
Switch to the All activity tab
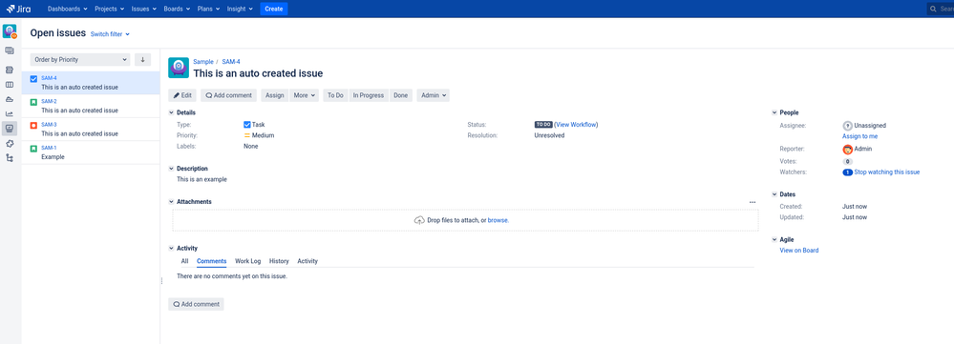click(184, 261)
